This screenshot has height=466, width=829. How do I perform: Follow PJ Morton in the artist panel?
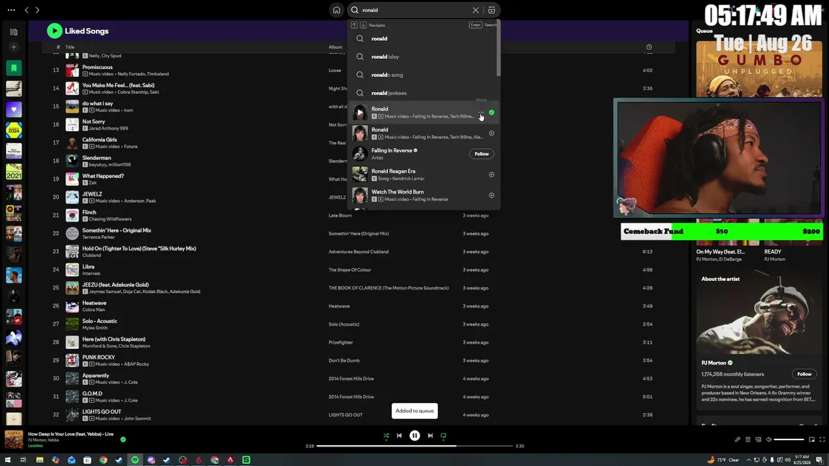click(804, 374)
